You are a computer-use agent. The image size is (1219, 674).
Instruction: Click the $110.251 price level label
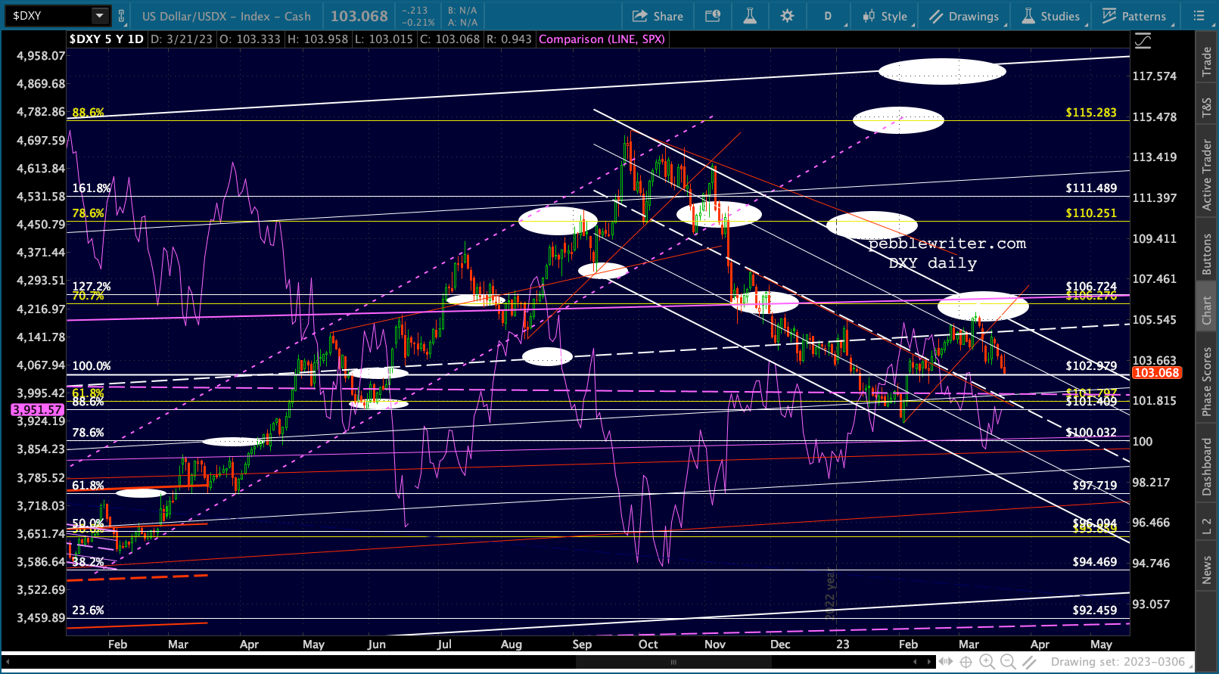click(x=1090, y=213)
